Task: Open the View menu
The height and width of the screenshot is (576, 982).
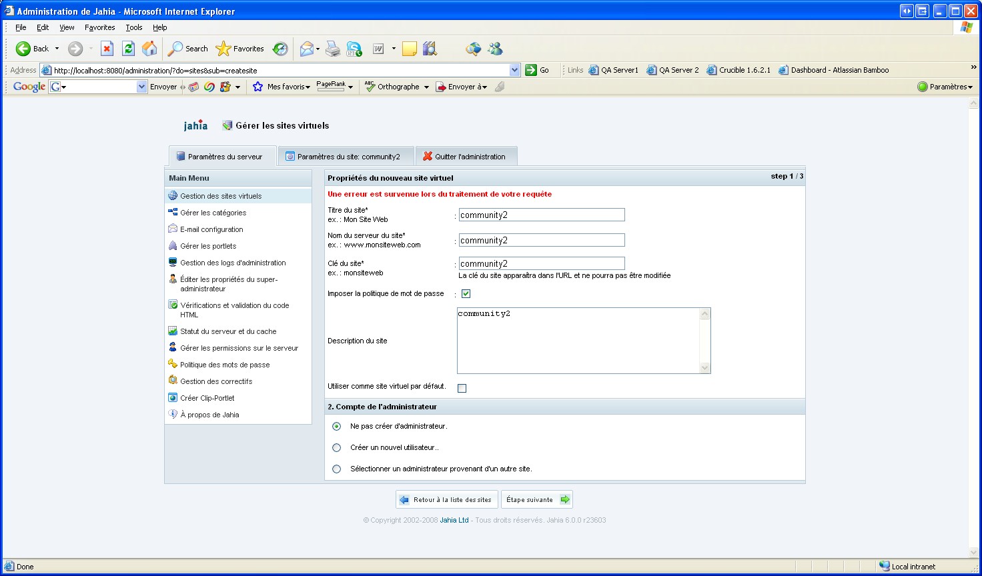Action: coord(67,27)
